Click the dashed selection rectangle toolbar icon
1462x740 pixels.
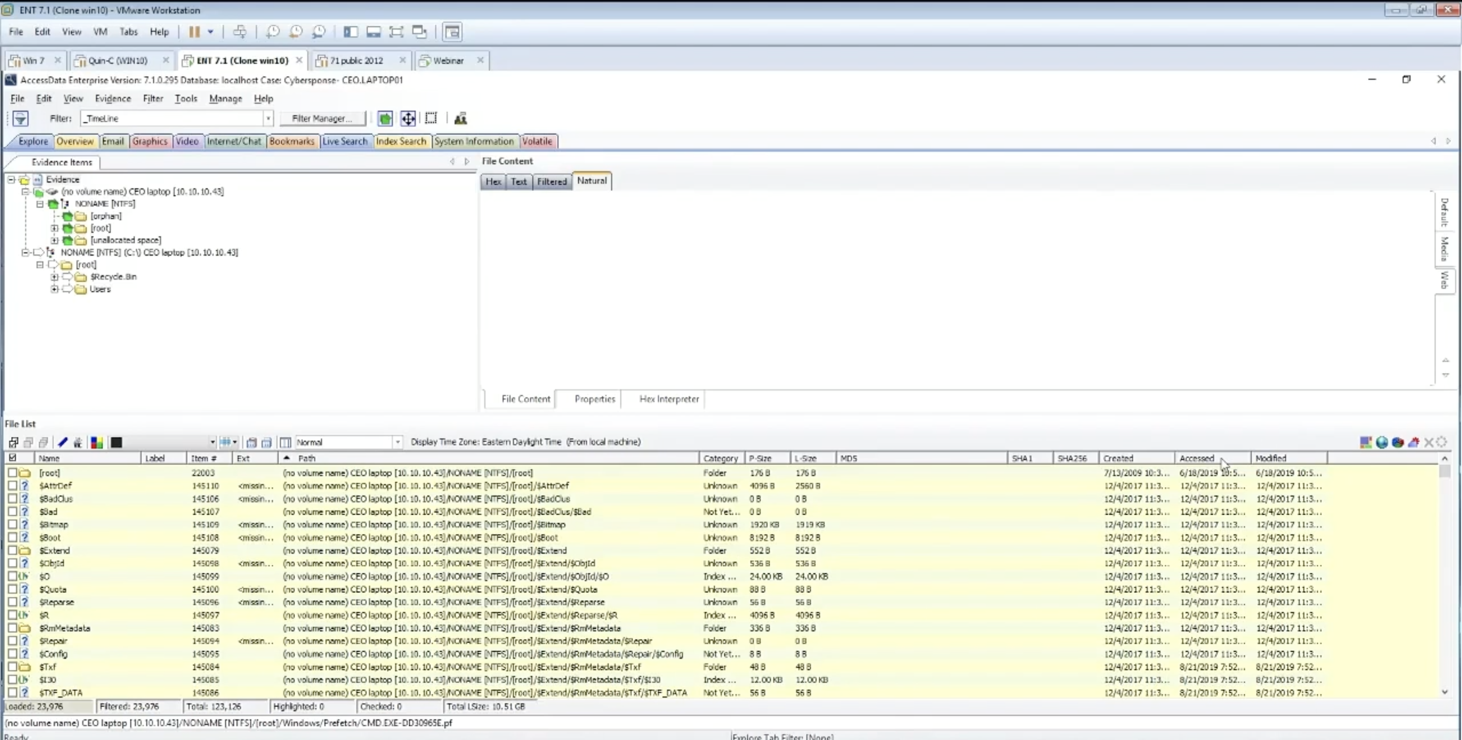pos(431,118)
